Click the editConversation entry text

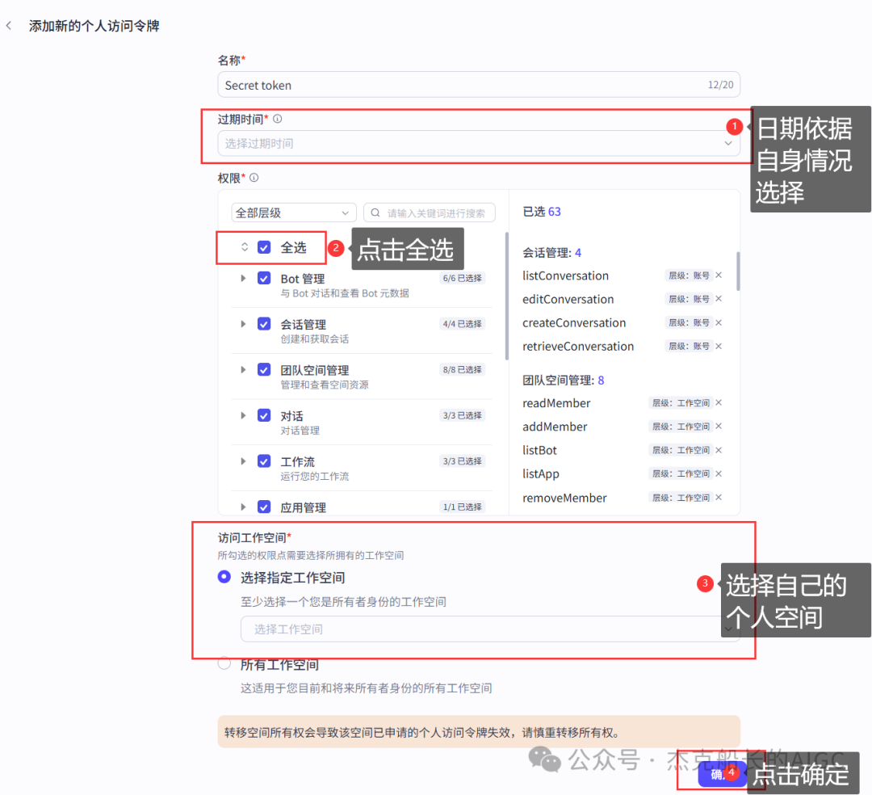point(568,299)
